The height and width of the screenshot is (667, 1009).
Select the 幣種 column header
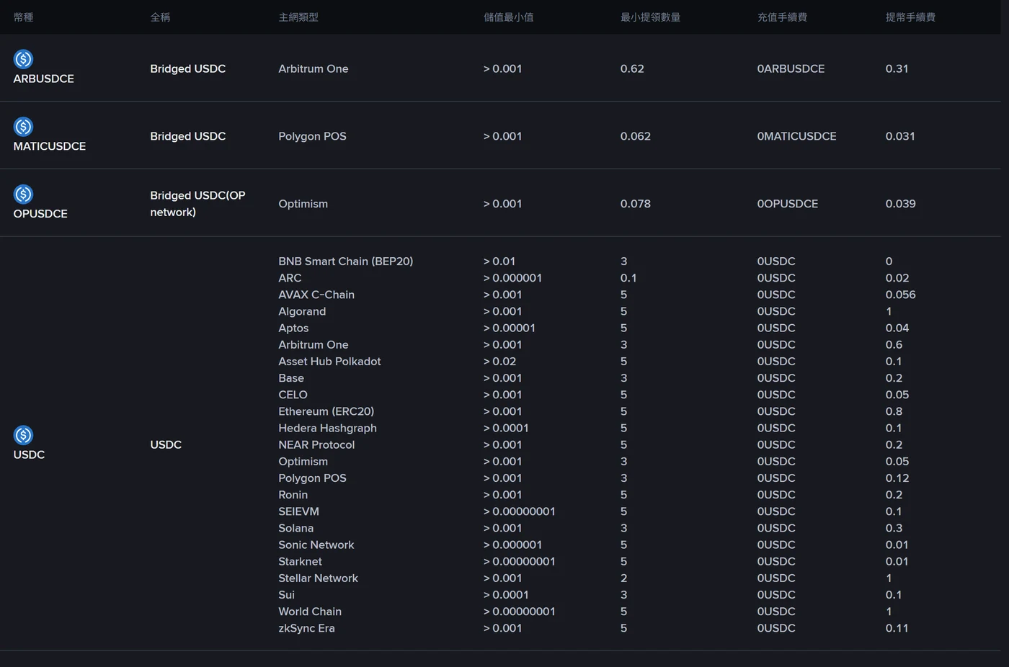pyautogui.click(x=23, y=17)
